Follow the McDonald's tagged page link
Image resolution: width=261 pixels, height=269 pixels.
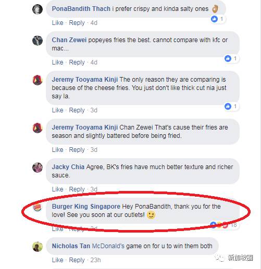pyautogui.click(x=108, y=246)
